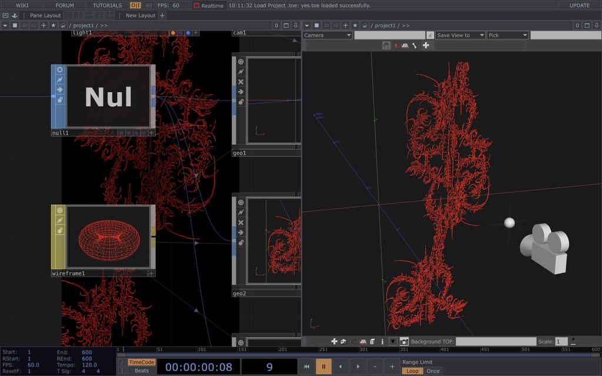The image size is (602, 376).
Task: Add operator with left pane plus icon
Action: point(44,25)
